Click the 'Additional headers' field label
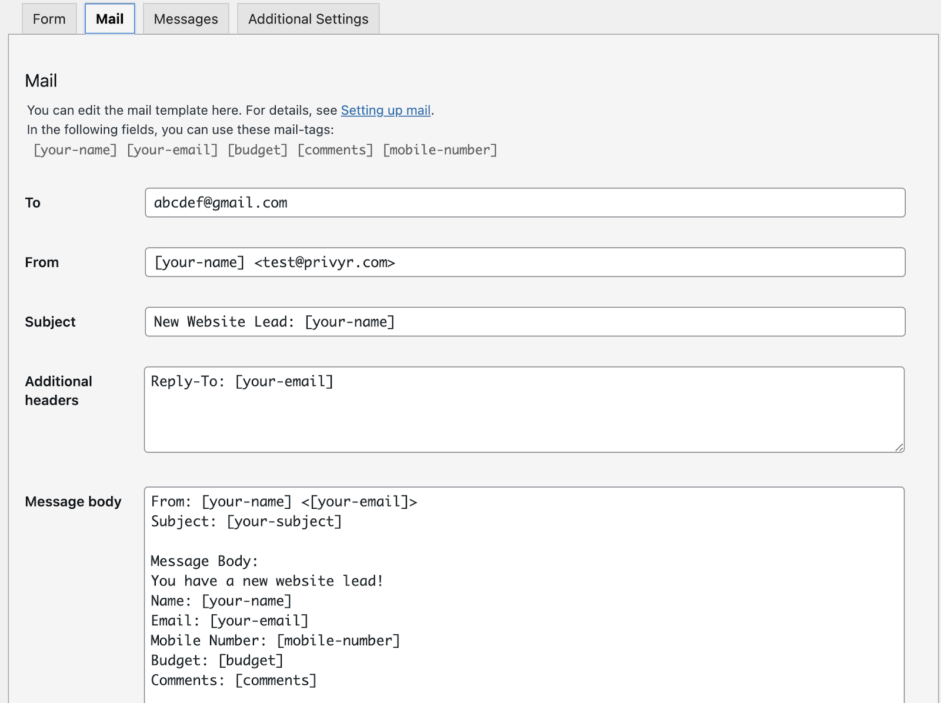This screenshot has height=703, width=941. click(58, 391)
